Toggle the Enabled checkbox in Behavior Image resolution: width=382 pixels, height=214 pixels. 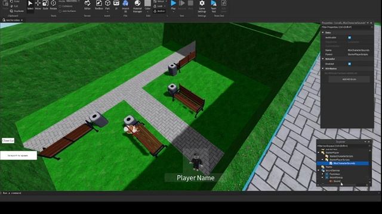point(349,64)
